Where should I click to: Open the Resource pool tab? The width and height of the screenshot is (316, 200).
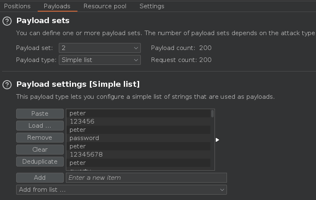click(x=105, y=6)
